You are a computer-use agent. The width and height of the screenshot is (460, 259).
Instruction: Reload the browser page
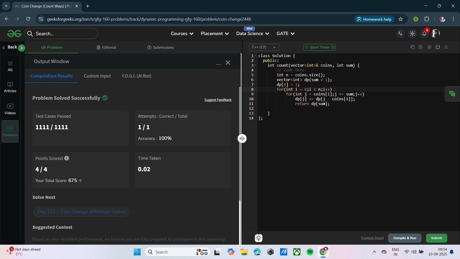pos(28,19)
